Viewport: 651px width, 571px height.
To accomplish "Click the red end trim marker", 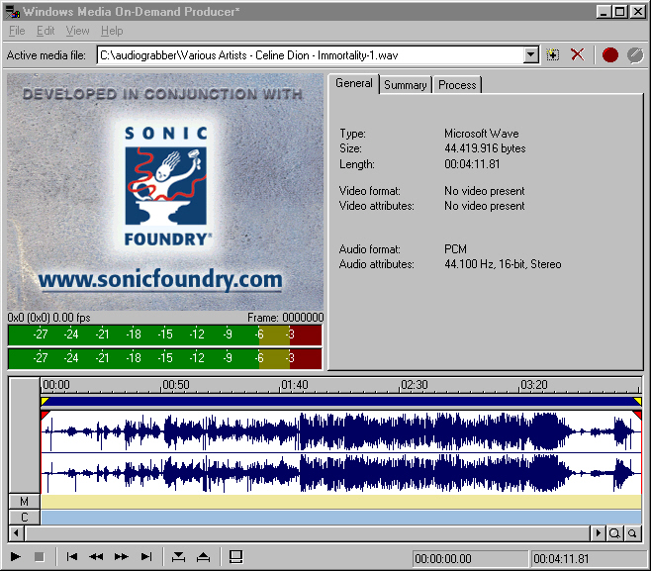I will click(638, 415).
